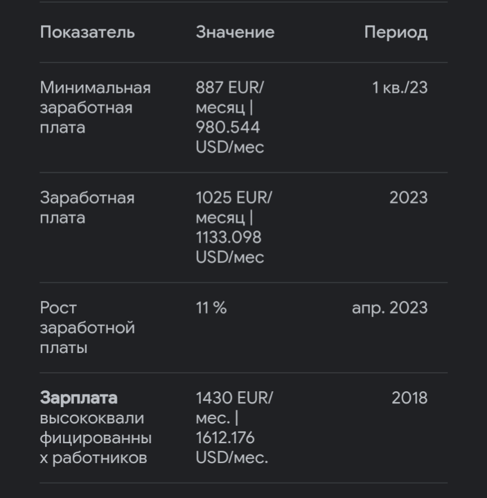This screenshot has height=498, width=487.
Task: Click the "11 %" wage growth value
Action: pyautogui.click(x=211, y=308)
